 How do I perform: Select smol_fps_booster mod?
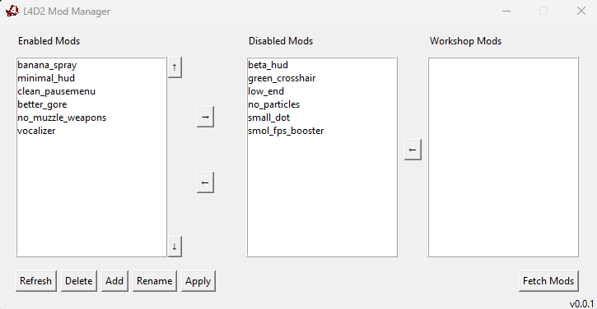coord(286,131)
